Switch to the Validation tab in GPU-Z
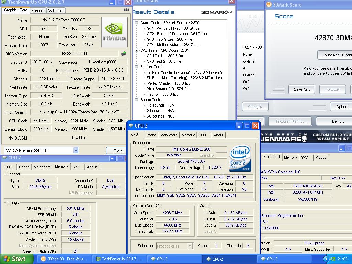The height and width of the screenshot is (264, 352). [x=56, y=11]
